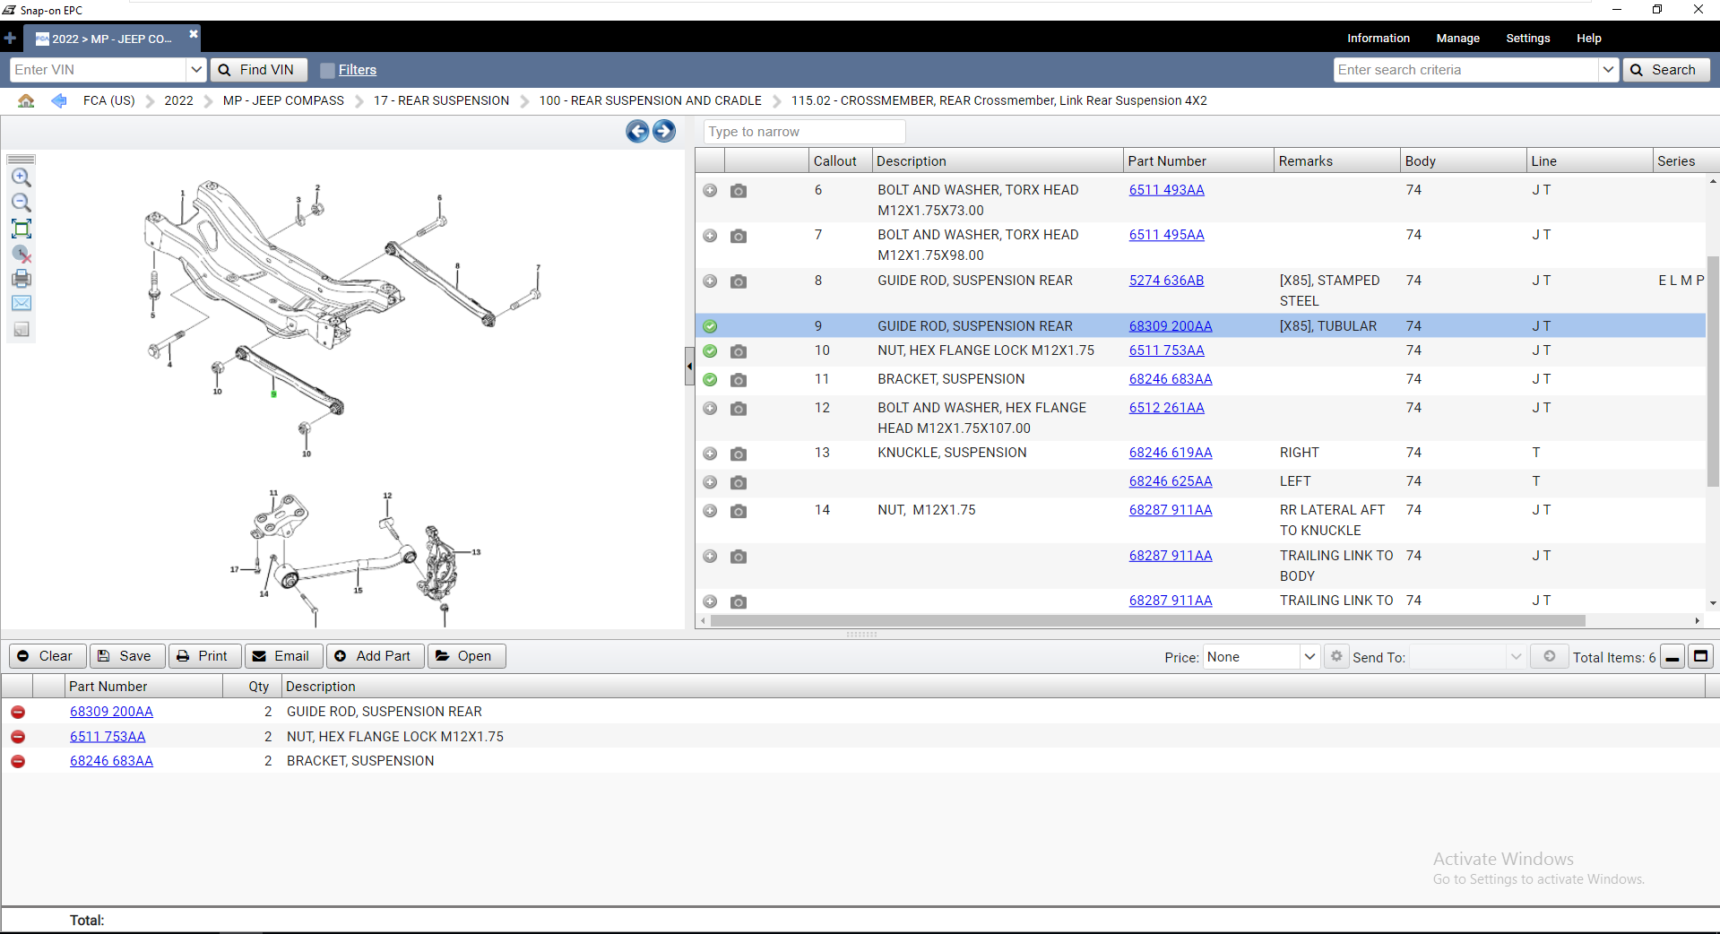This screenshot has height=934, width=1720.
Task: Click the parts table vertical scrollbar
Action: [1712, 372]
